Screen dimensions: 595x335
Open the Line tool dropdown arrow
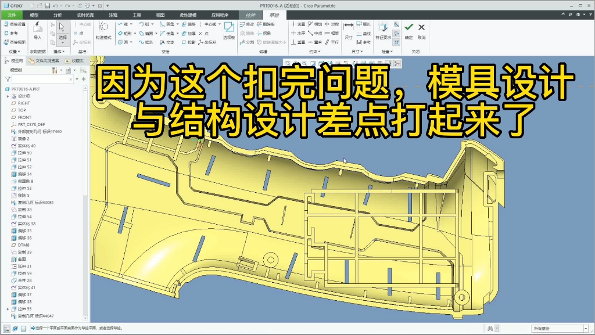(x=131, y=24)
